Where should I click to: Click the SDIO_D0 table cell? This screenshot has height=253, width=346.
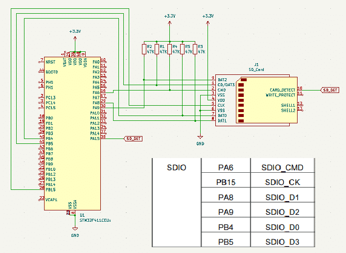pos(282,227)
